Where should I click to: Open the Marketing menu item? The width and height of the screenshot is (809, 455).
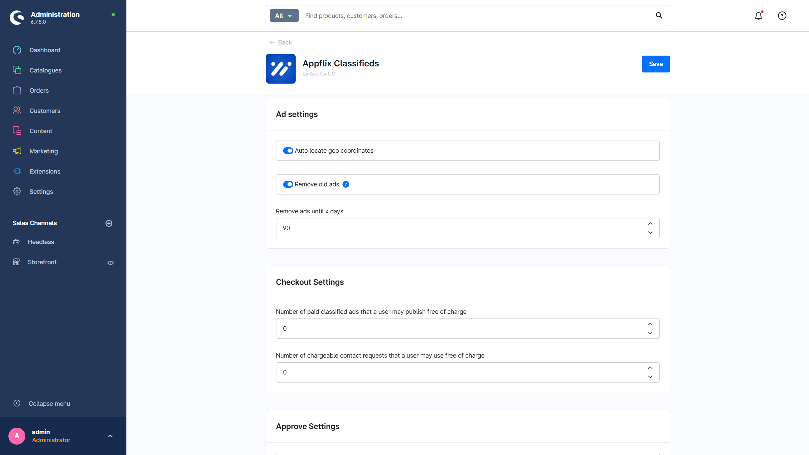[x=43, y=151]
